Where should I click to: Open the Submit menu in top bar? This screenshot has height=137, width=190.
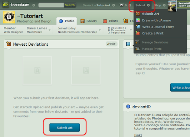pyautogui.click(x=140, y=5)
